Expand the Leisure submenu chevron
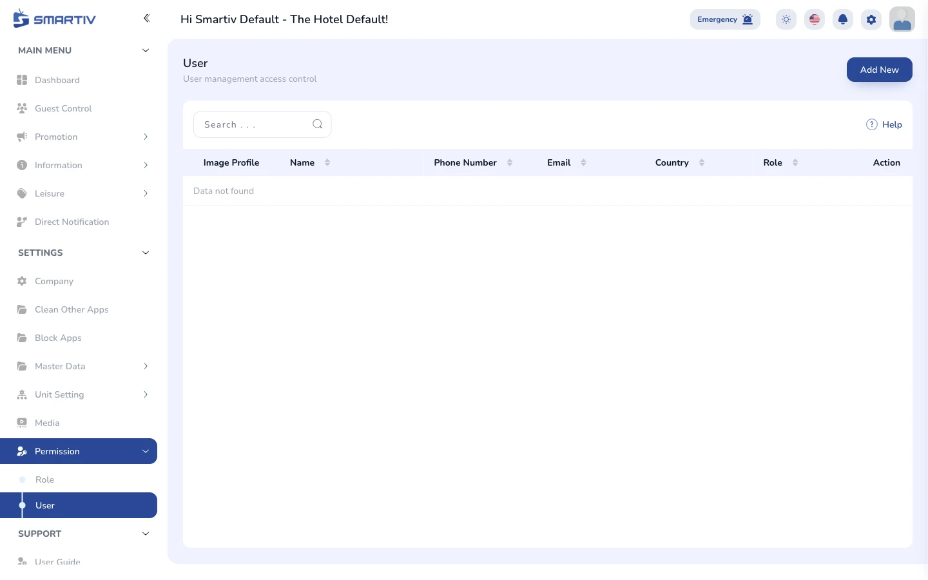 (146, 193)
